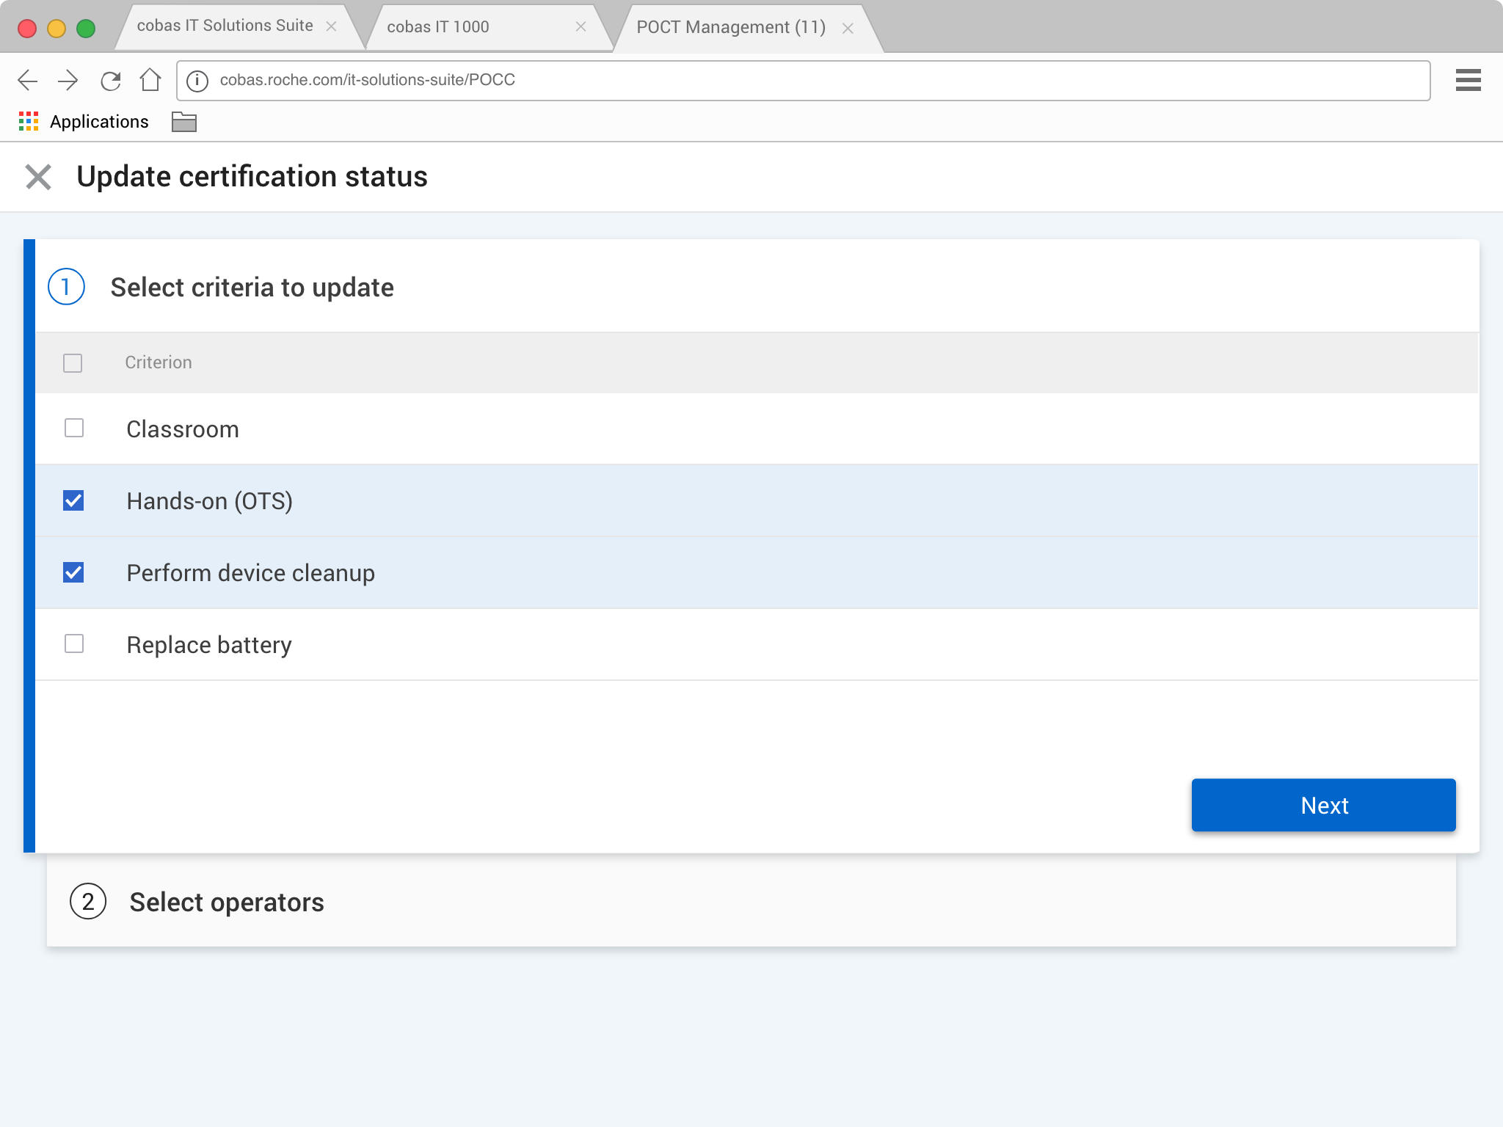Screen dimensions: 1503x1127
Task: Check the Replace battery checkbox
Action: 74,643
